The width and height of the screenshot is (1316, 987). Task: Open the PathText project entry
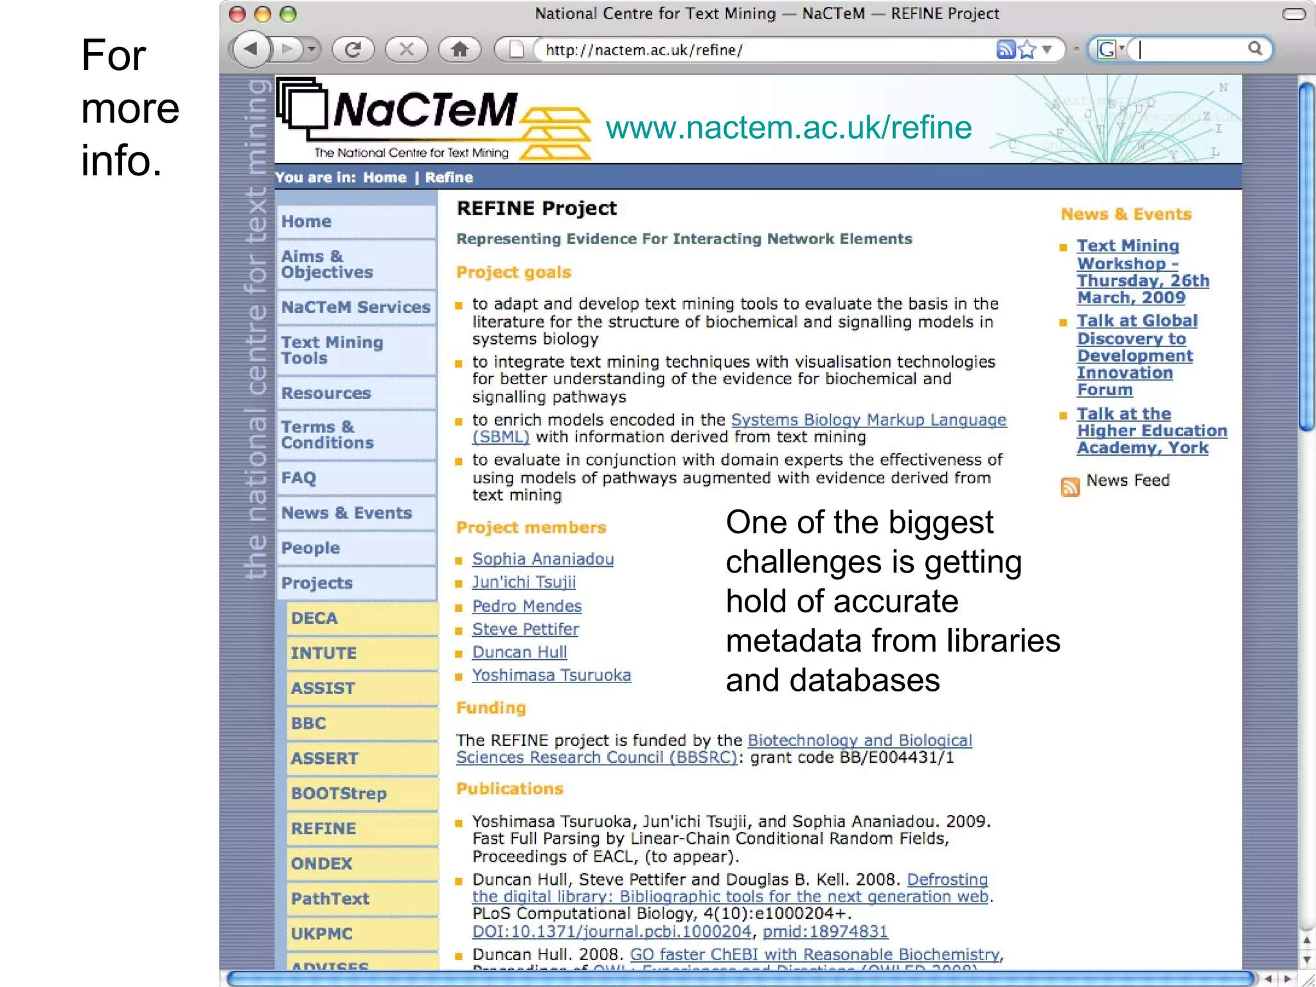click(330, 898)
